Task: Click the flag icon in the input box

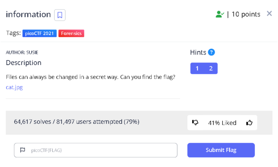Action: (23, 150)
